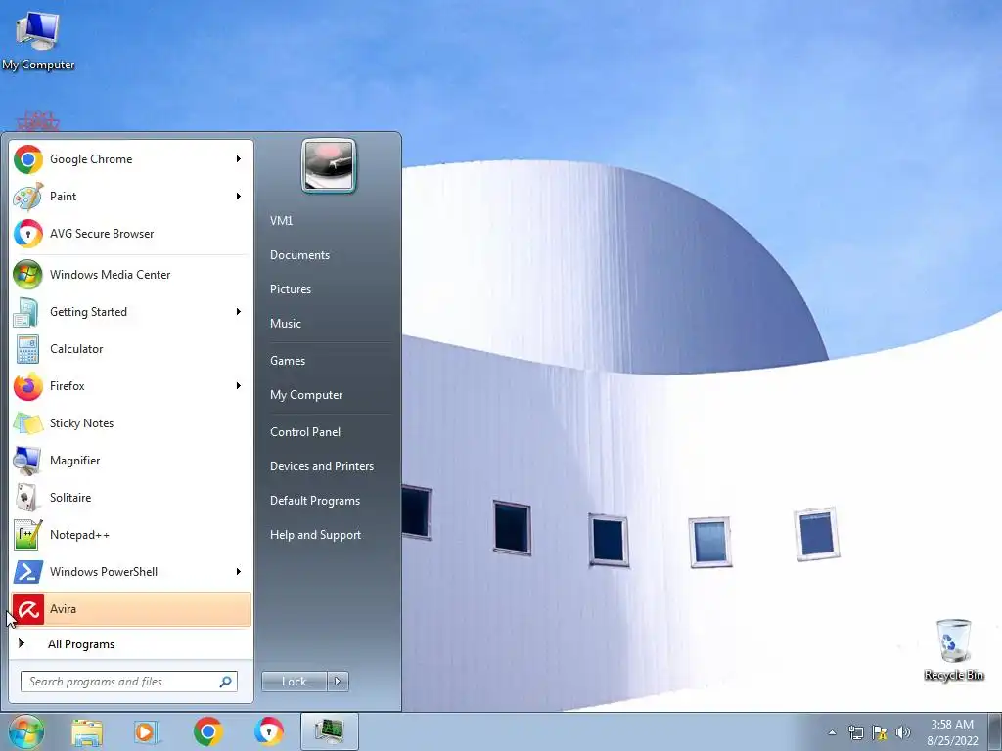Viewport: 1002px width, 751px height.
Task: Click the user account picture
Action: coord(329,165)
